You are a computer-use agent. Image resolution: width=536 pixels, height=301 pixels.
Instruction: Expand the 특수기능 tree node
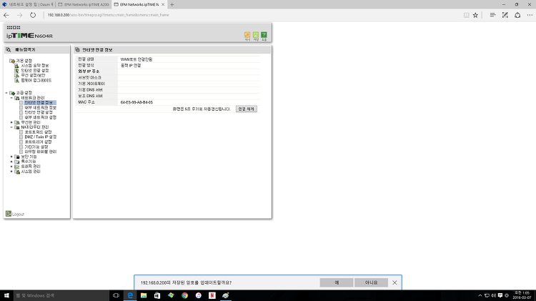pyautogui.click(x=11, y=162)
